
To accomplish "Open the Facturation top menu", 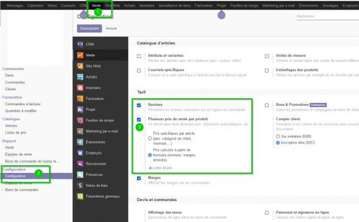I will coord(203,5).
